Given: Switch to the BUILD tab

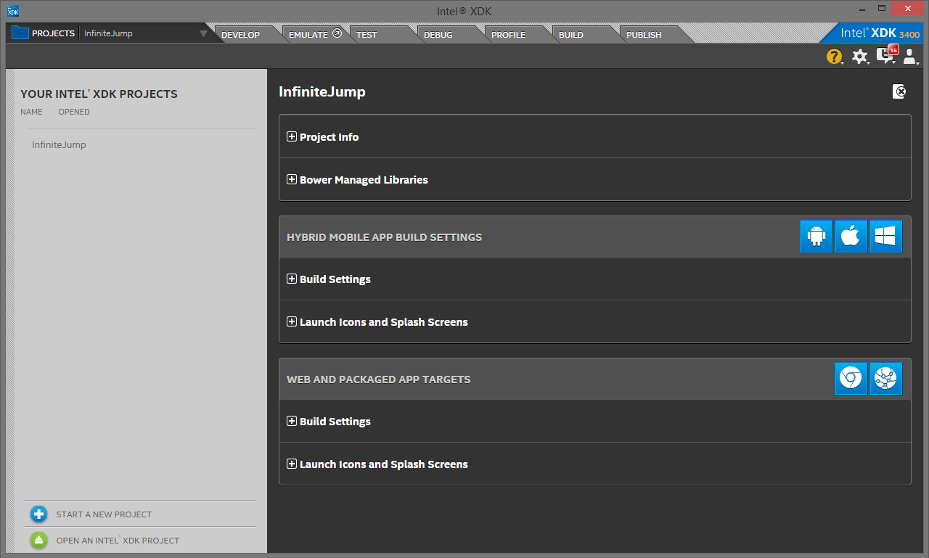Looking at the screenshot, I should click(571, 34).
